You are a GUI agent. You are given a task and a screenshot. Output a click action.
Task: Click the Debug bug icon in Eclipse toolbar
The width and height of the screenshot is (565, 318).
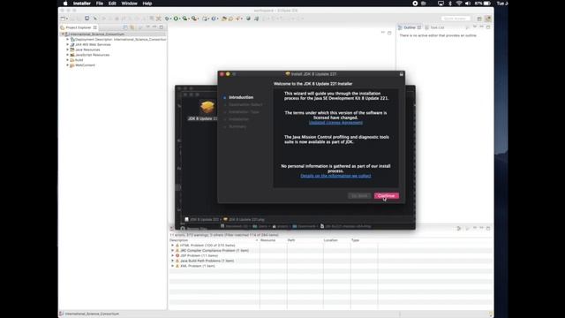168,19
